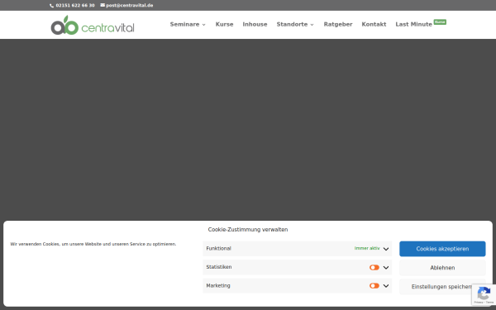Click the centravital logo

pos(93,25)
